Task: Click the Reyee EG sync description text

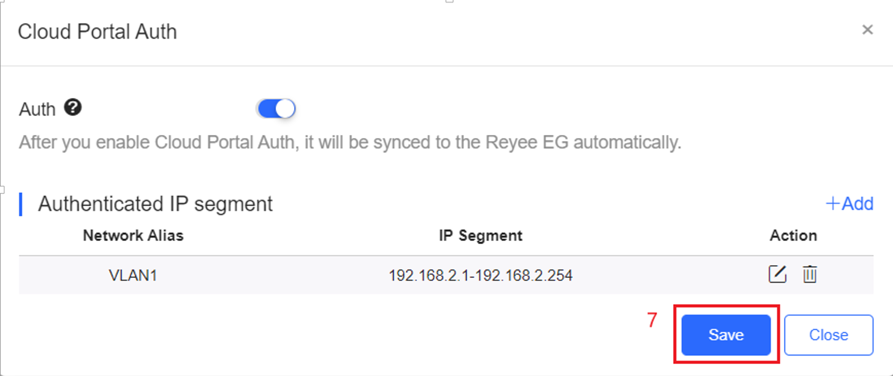Action: coord(350,143)
